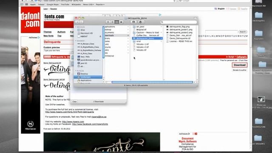Open the News bookmarks dropdown
272x153 pixels.
click(x=88, y=5)
